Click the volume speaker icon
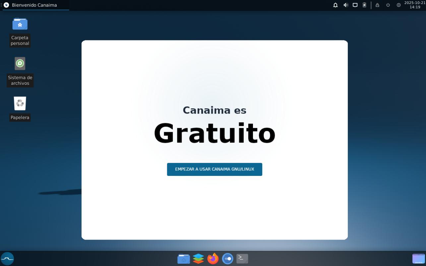The image size is (426, 266). pyautogui.click(x=346, y=5)
